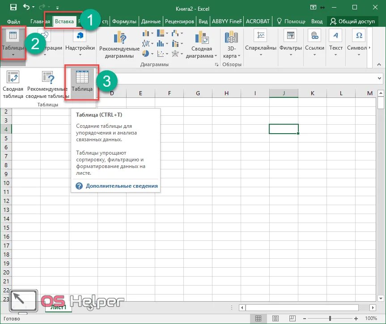Select row header 10
Viewport: 386px width, 324px height.
(x=6, y=183)
